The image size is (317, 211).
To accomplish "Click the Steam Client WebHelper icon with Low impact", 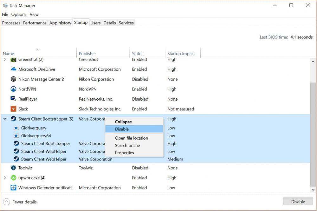I will point(16,151).
